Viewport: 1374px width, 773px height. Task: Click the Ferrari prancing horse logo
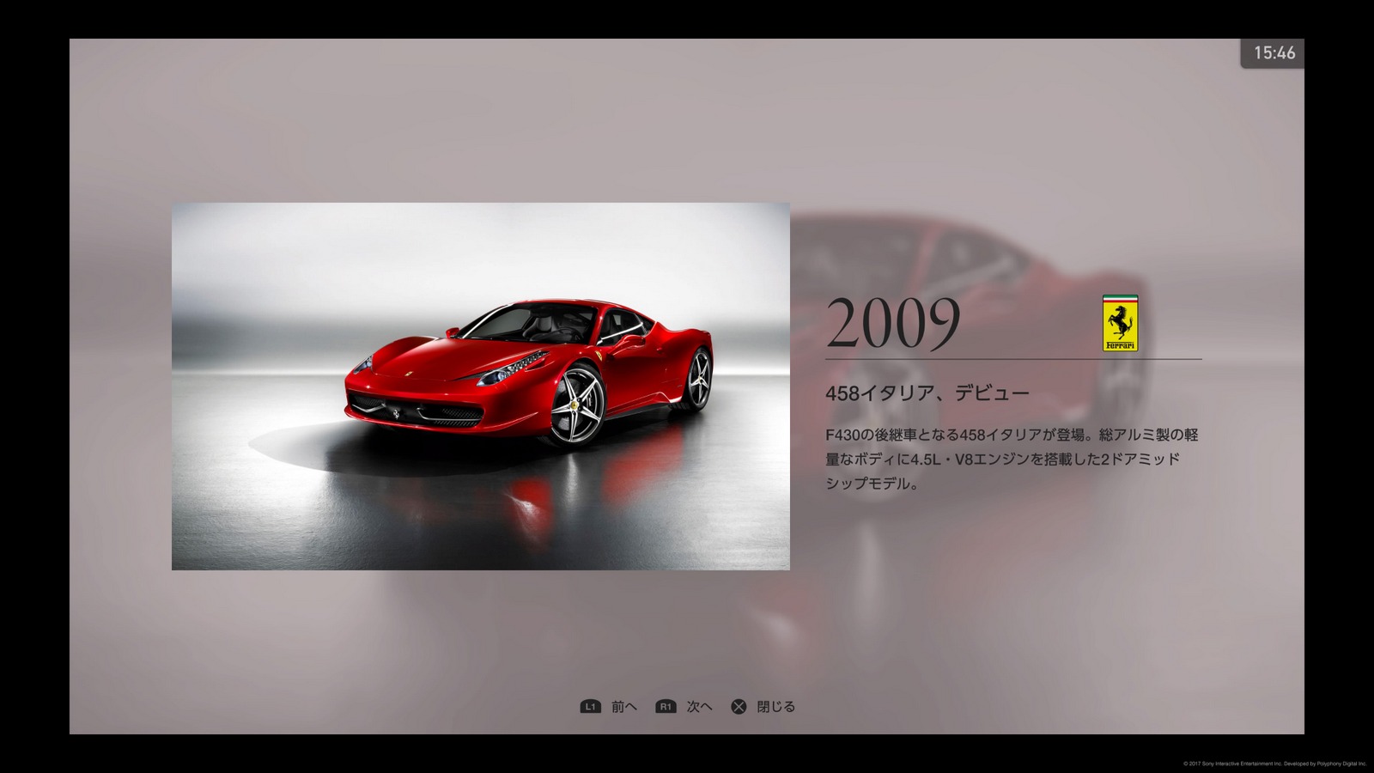[x=1120, y=323]
